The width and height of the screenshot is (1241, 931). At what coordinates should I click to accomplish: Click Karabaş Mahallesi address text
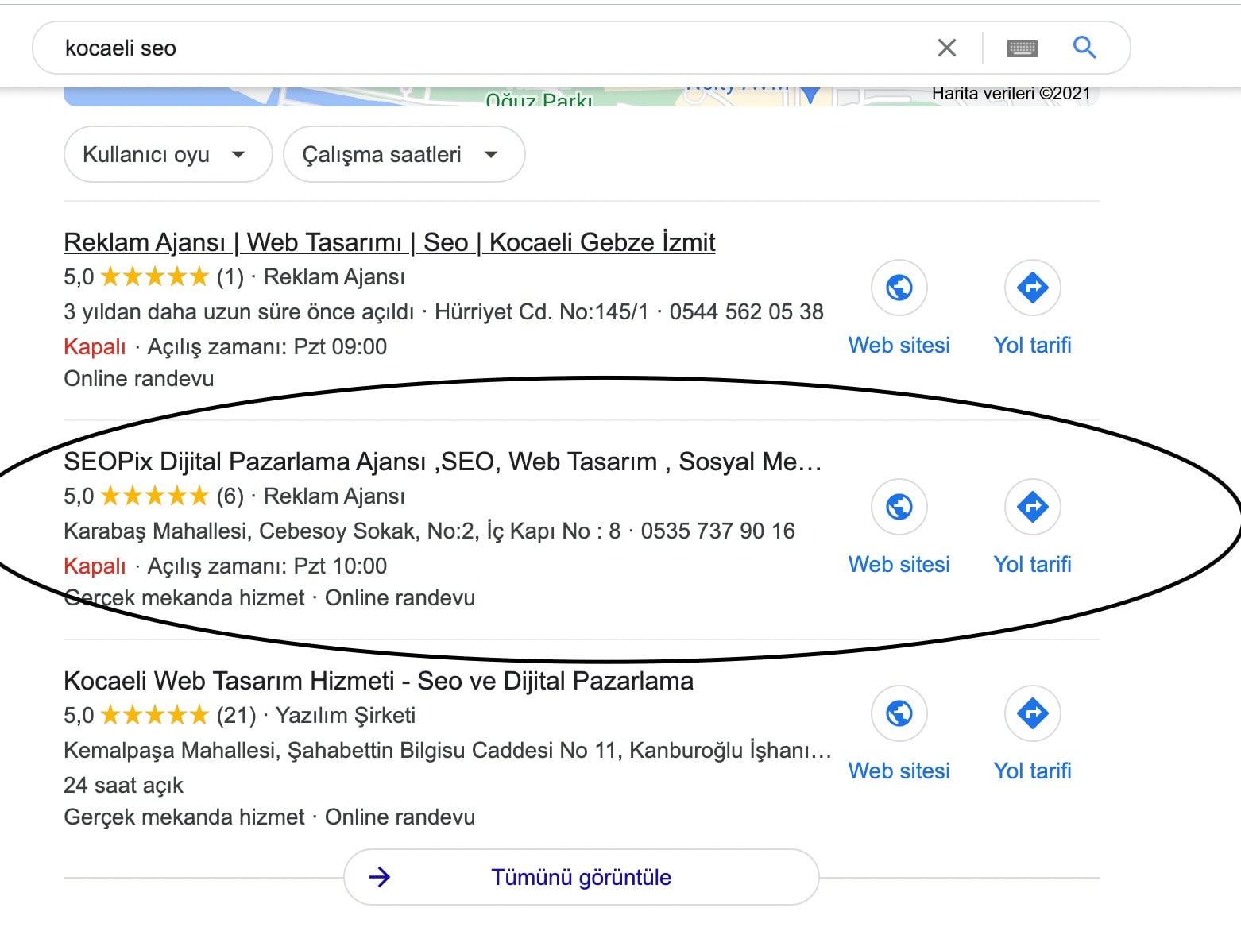(x=342, y=531)
